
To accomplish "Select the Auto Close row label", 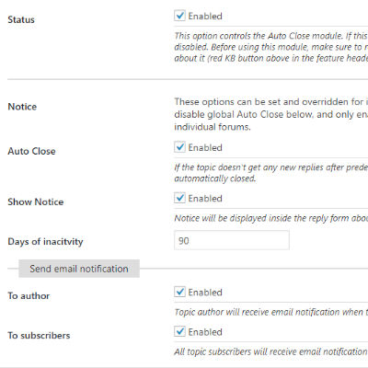I will [x=31, y=151].
